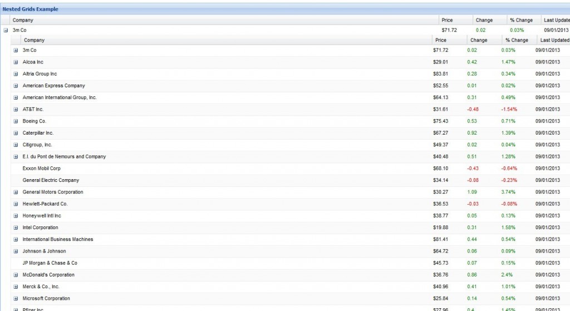Expand the Merck & Co., Inc. row
The width and height of the screenshot is (570, 311).
pyautogui.click(x=16, y=287)
